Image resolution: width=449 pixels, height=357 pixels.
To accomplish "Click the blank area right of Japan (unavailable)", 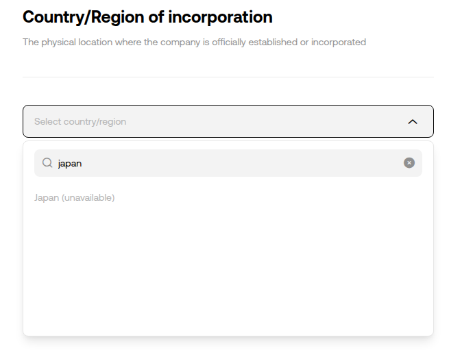I will point(272,197).
